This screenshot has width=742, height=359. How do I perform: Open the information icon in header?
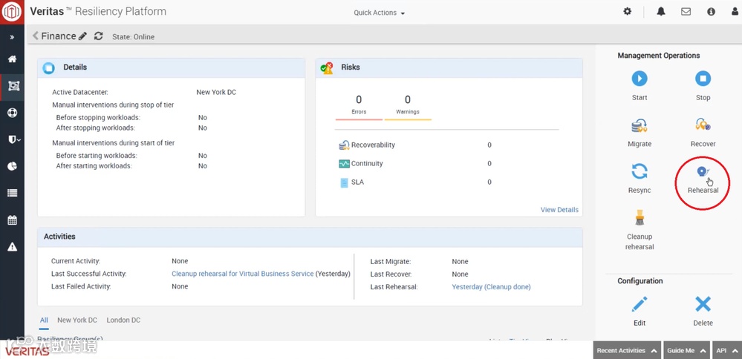[711, 12]
